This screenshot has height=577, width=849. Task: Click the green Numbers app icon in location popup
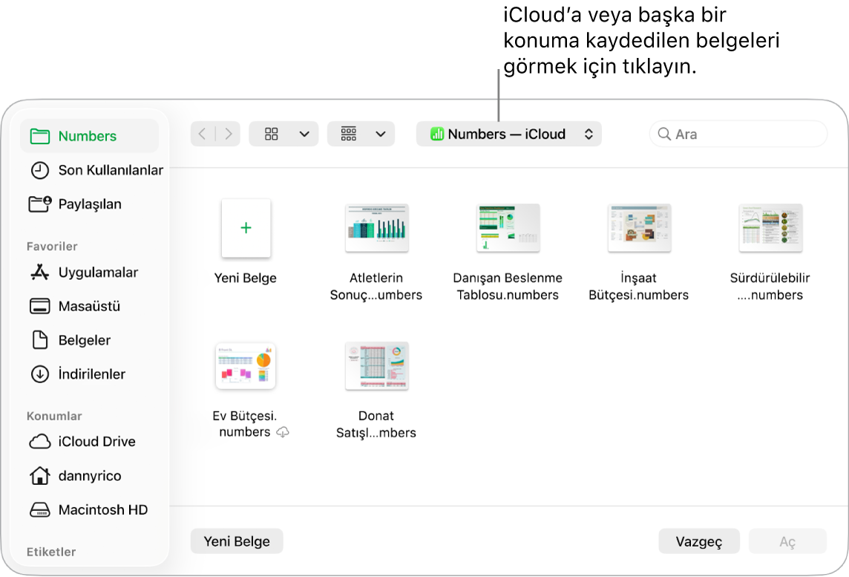[437, 134]
